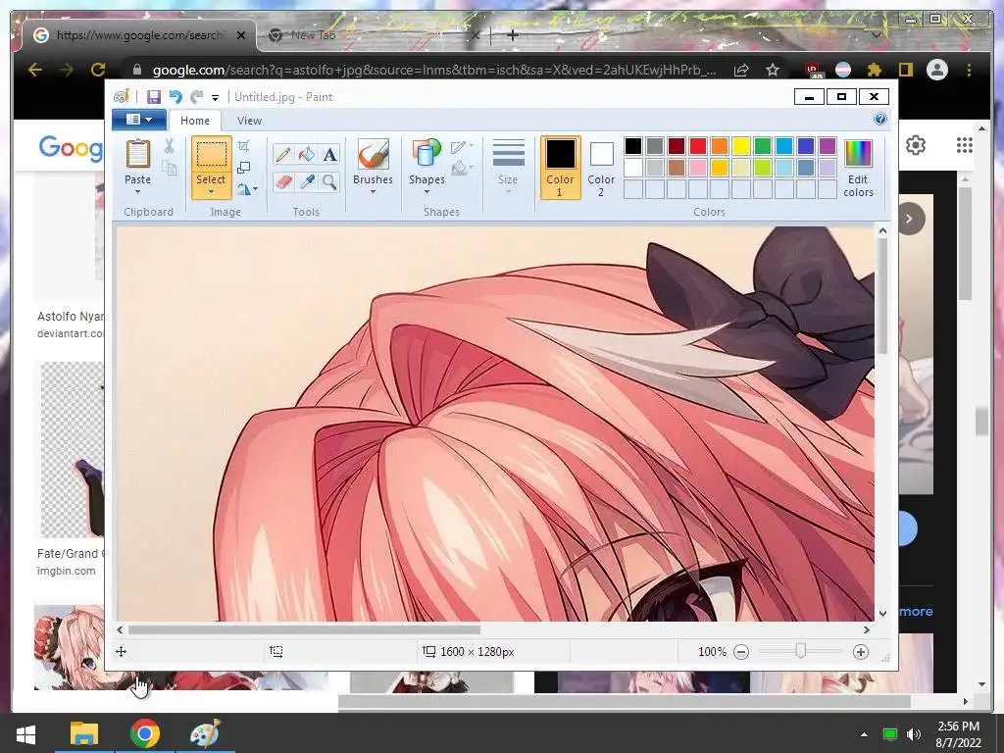Click the volume speaker tray icon
1004x753 pixels.
tap(913, 734)
